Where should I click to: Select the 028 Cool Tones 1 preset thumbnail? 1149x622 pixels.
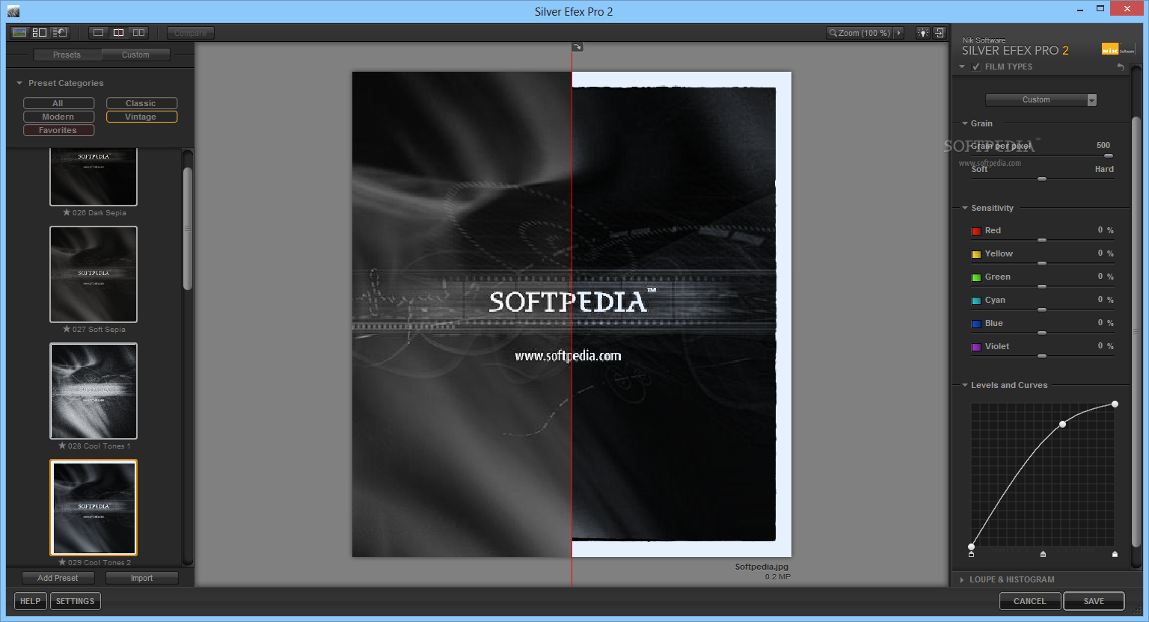[94, 391]
